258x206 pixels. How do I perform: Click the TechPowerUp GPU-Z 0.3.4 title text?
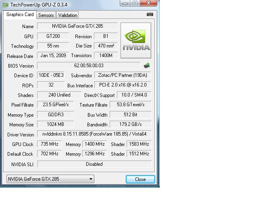tap(39, 5)
